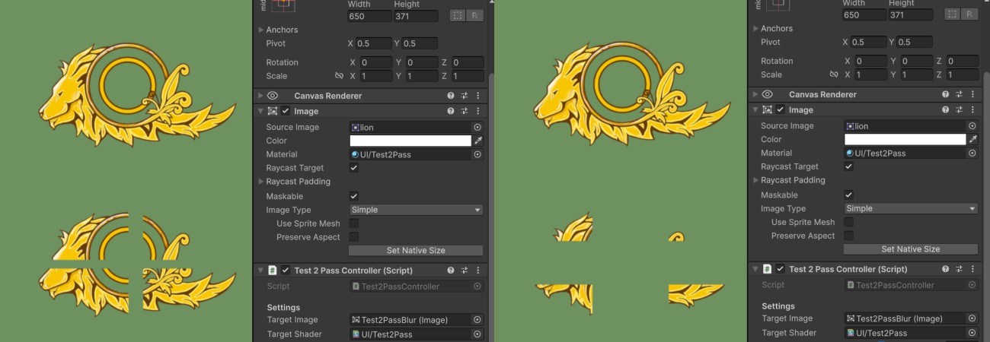Open Image component three-dot menu in left inspector
990x342 pixels.
(478, 112)
